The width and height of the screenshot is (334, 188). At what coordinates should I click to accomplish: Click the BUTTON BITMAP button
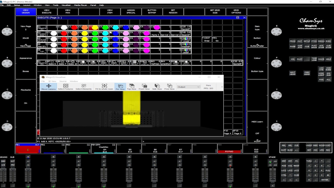(152, 11)
